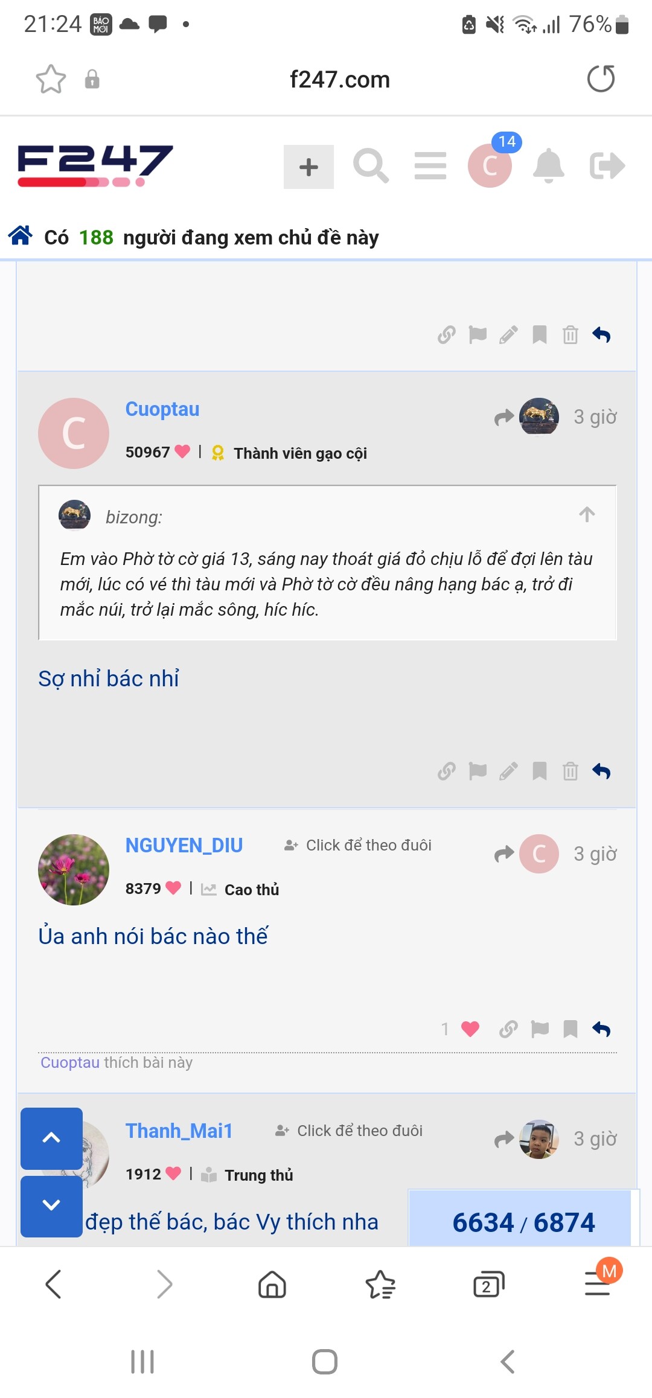Open browser main menu
The height and width of the screenshot is (1398, 652).
[x=598, y=1284]
